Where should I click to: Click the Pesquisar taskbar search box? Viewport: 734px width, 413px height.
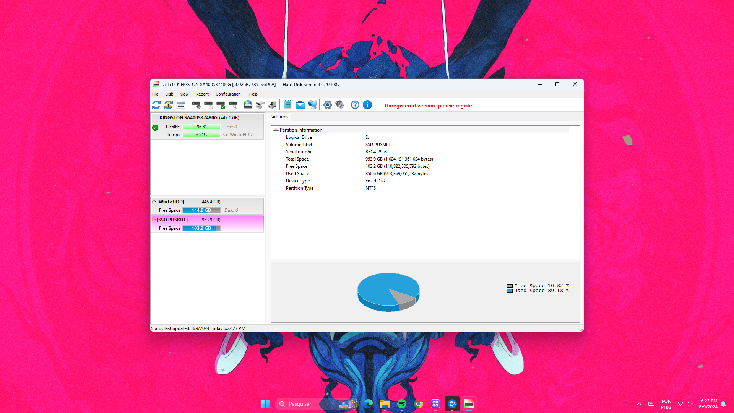[317, 404]
